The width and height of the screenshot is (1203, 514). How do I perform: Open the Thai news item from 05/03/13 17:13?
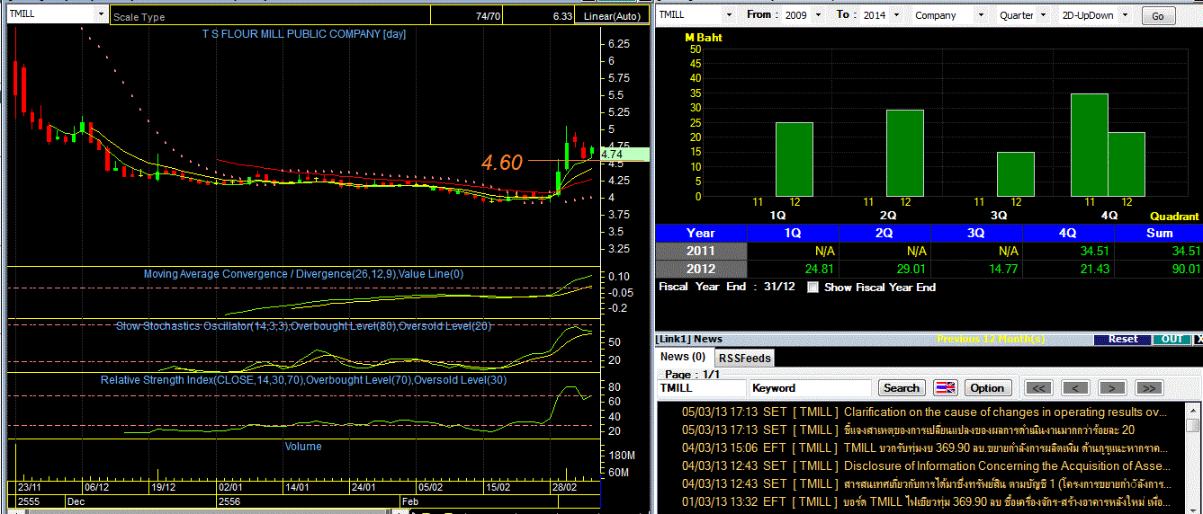[x=909, y=430]
